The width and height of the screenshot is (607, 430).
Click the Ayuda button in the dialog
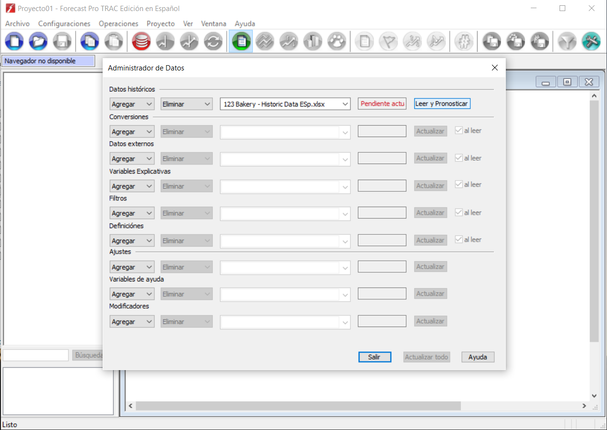478,357
